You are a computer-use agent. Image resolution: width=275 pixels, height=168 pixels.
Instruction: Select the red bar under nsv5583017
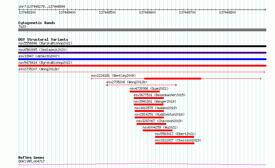tap(175, 137)
